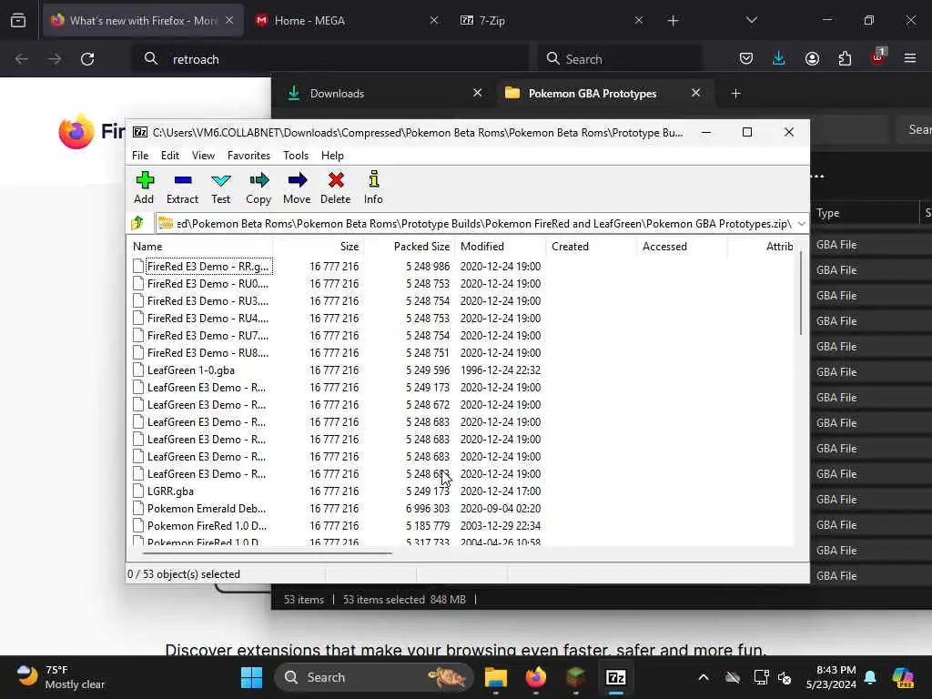Image resolution: width=932 pixels, height=699 pixels.
Task: Click the Pocket save icon in Firefox
Action: point(746,58)
